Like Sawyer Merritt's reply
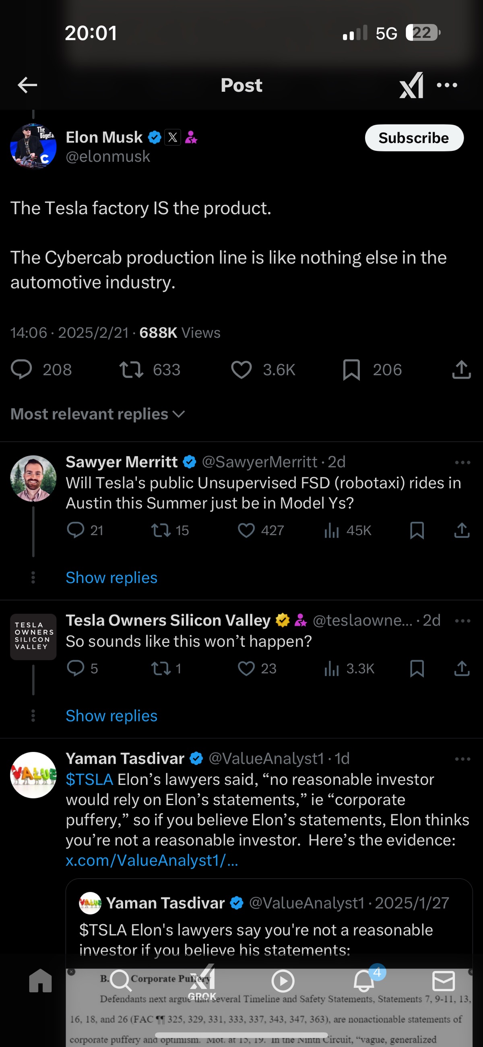Screen dimensions: 483x1047 pyautogui.click(x=246, y=531)
